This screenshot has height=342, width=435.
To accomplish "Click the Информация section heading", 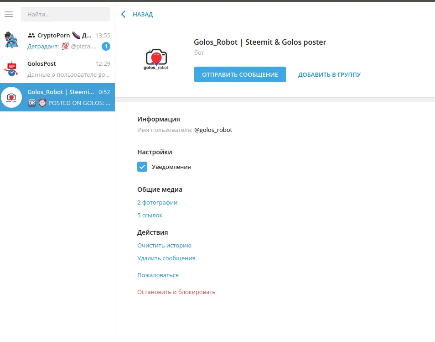I will point(158,119).
